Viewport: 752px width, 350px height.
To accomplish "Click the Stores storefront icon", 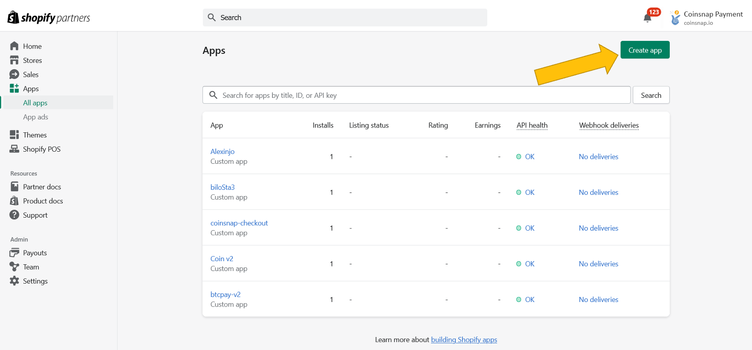I will [x=14, y=60].
